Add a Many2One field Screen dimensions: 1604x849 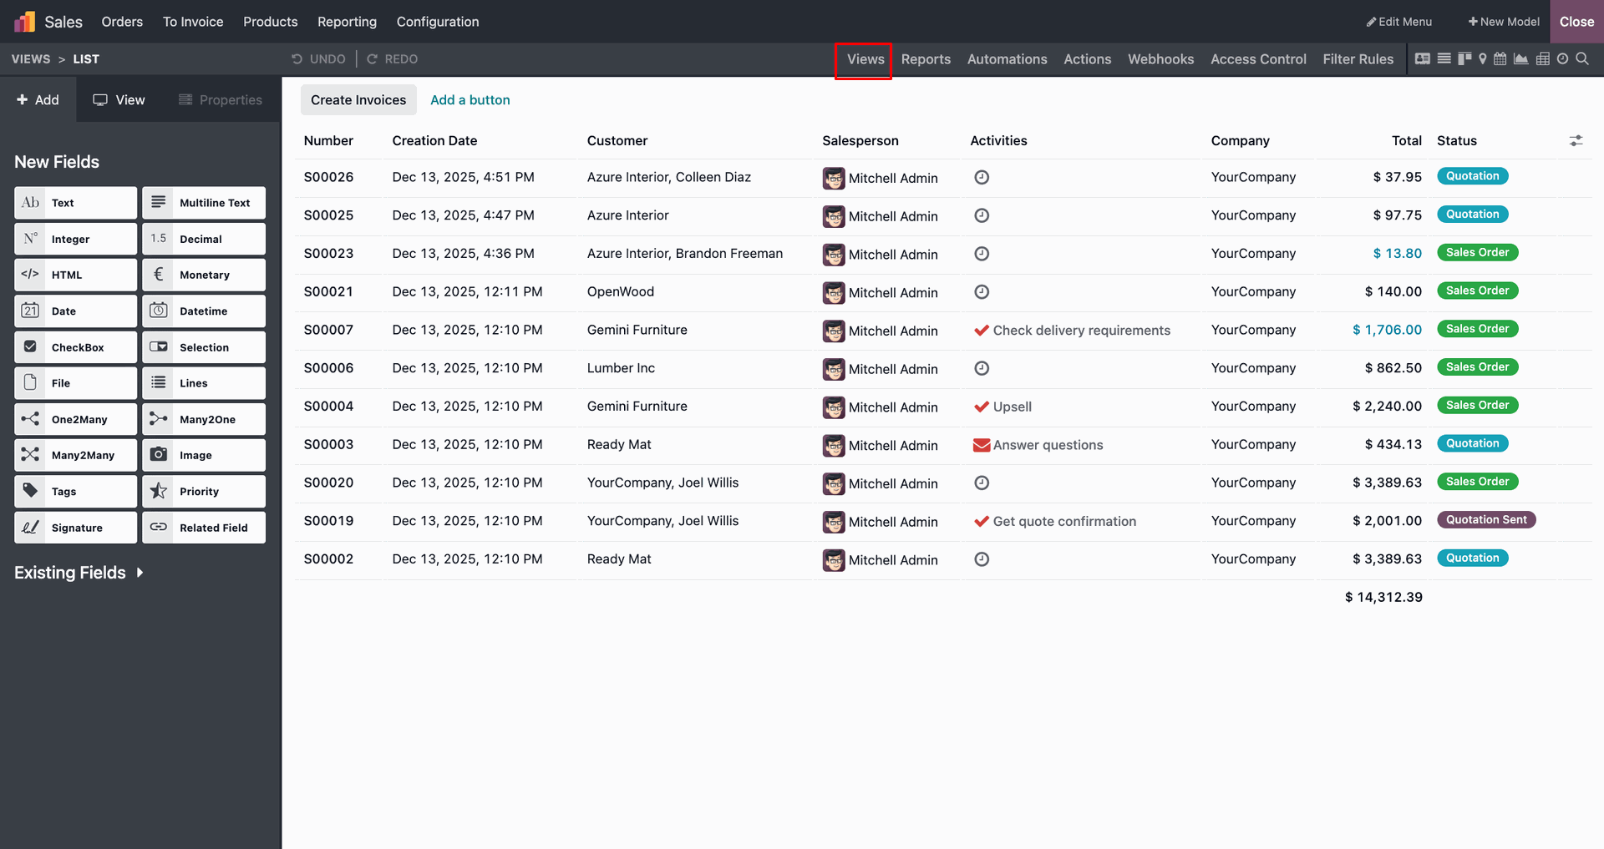pos(204,419)
